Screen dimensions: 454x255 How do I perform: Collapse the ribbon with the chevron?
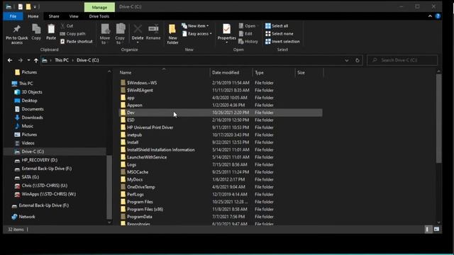click(x=430, y=16)
